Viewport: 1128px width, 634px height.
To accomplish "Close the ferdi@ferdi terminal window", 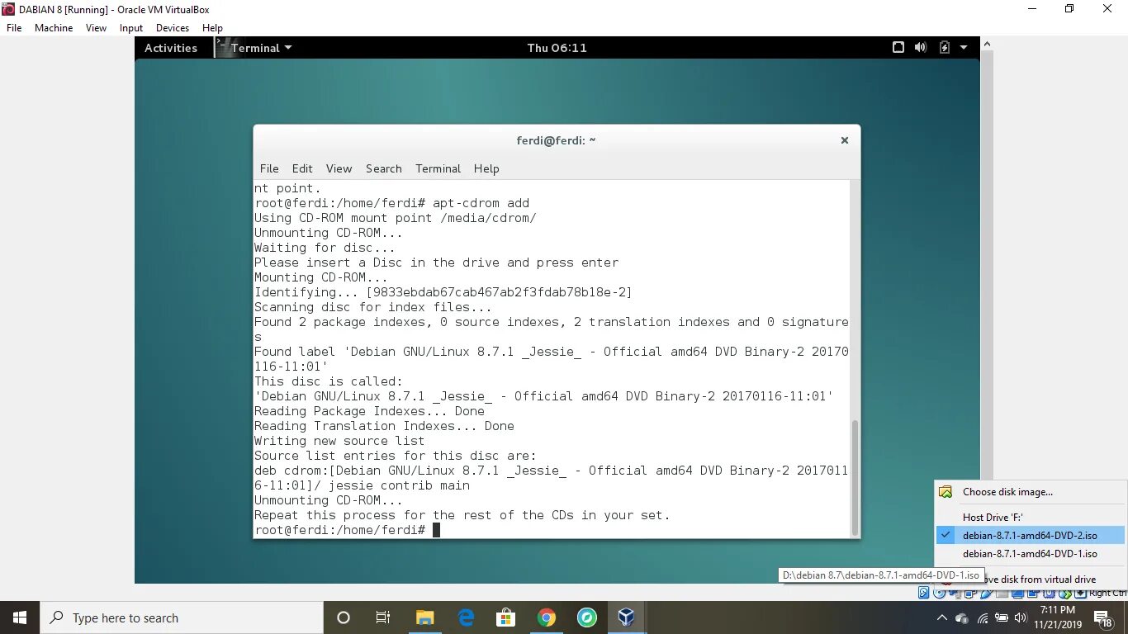I will [844, 140].
